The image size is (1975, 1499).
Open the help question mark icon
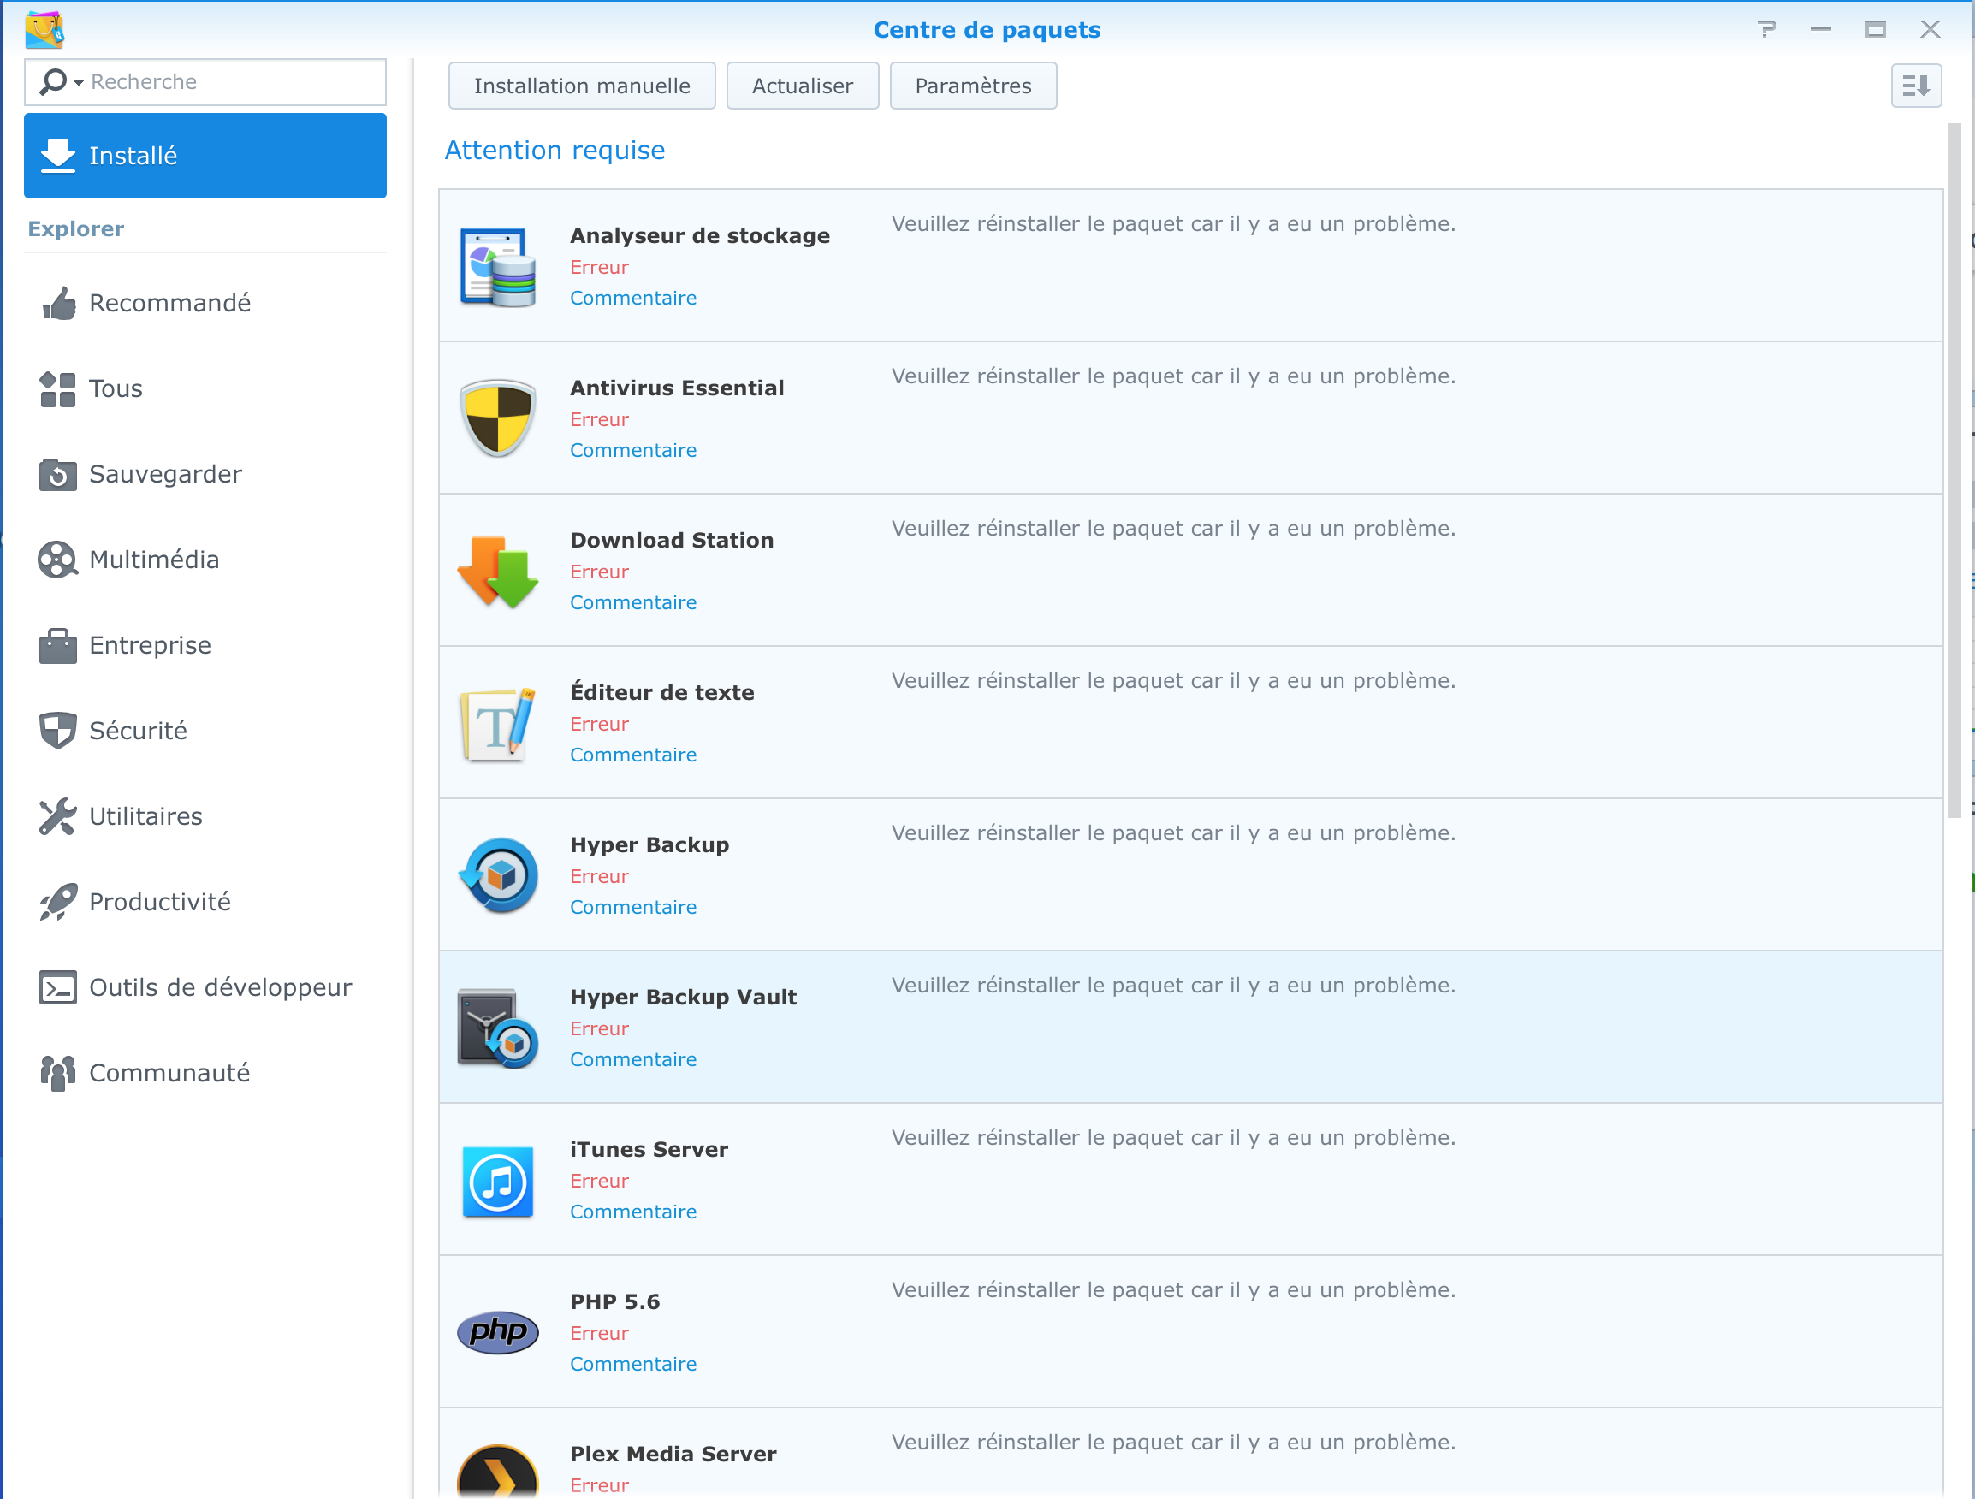coord(1766,29)
